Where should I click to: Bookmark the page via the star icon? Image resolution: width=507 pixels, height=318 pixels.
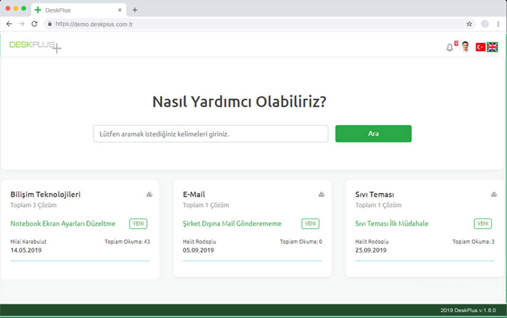[469, 24]
